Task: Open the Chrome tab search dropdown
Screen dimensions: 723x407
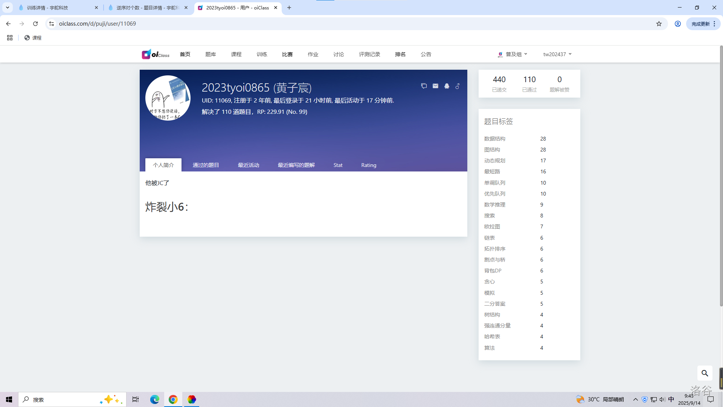Action: pos(8,8)
